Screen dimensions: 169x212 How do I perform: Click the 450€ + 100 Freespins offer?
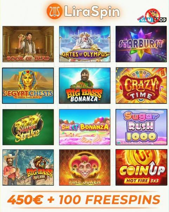coord(84,200)
